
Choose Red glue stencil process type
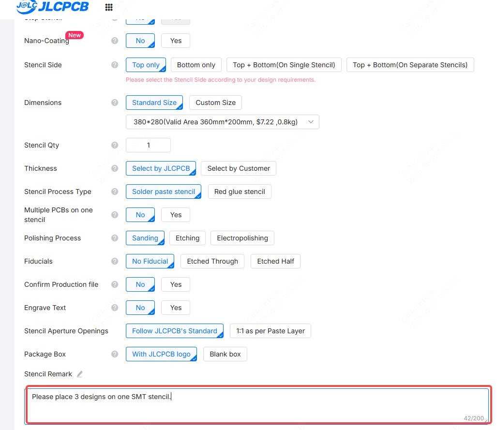(x=240, y=192)
